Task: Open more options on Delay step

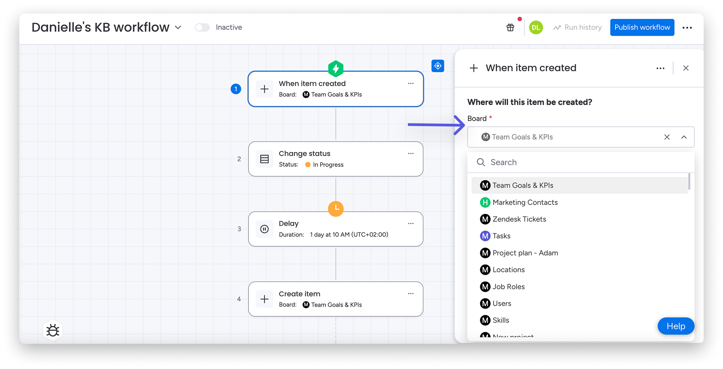Action: [411, 224]
